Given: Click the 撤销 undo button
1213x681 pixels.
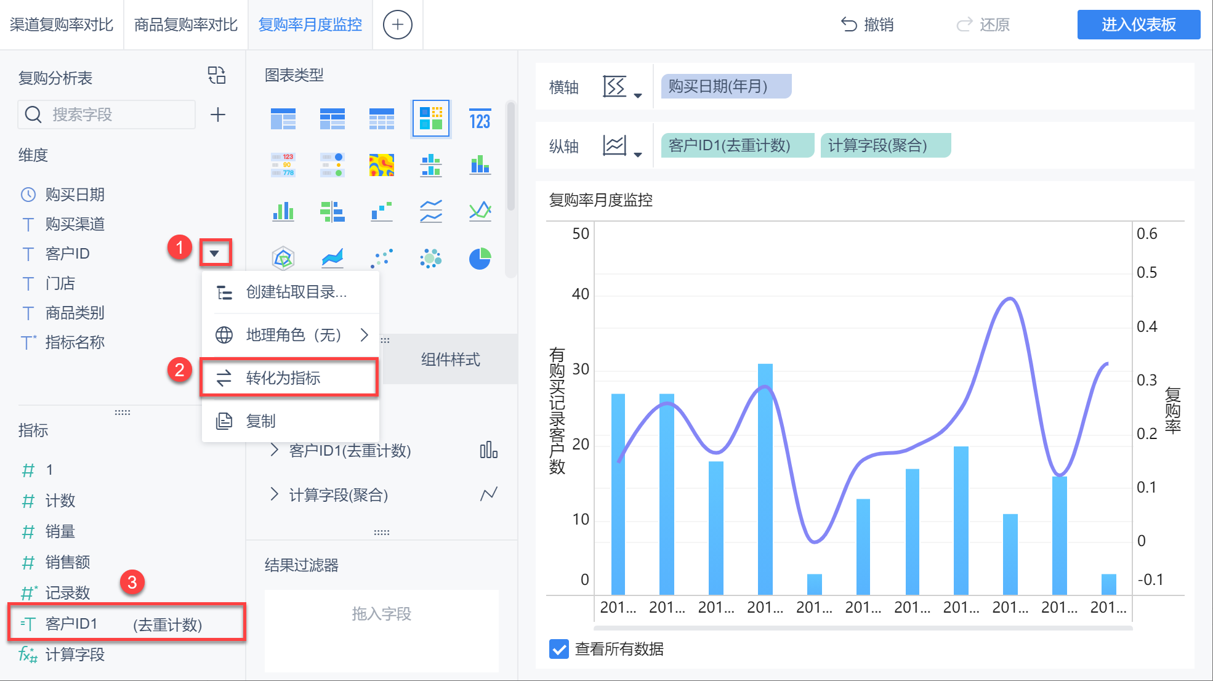Looking at the screenshot, I should [x=867, y=25].
